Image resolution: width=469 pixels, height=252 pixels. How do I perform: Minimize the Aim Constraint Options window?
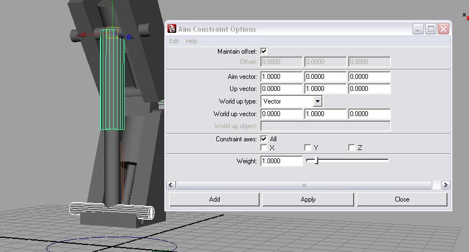coord(418,29)
